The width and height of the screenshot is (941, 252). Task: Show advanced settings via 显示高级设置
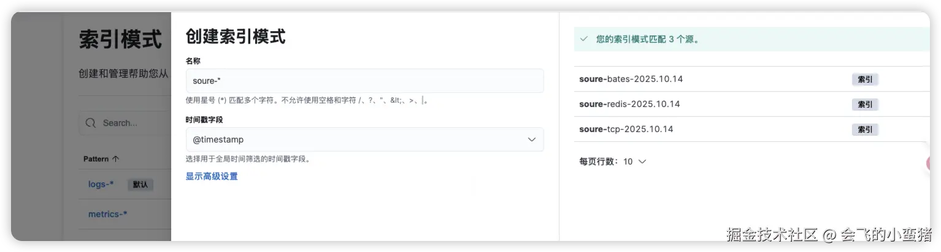click(212, 176)
